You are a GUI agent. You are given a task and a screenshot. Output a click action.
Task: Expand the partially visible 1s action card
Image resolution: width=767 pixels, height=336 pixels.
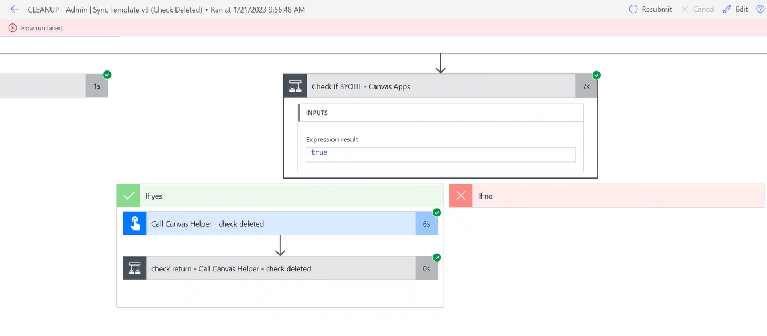[54, 86]
